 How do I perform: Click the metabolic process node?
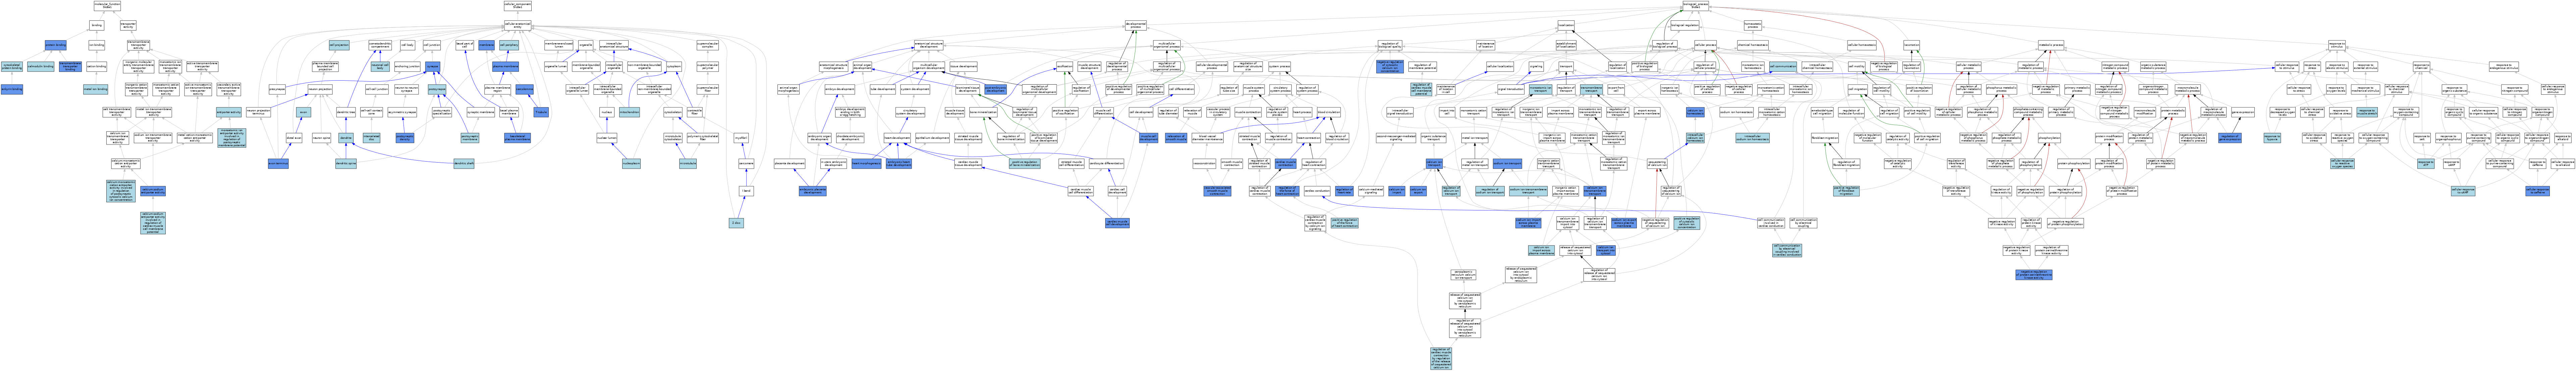click(x=2051, y=45)
